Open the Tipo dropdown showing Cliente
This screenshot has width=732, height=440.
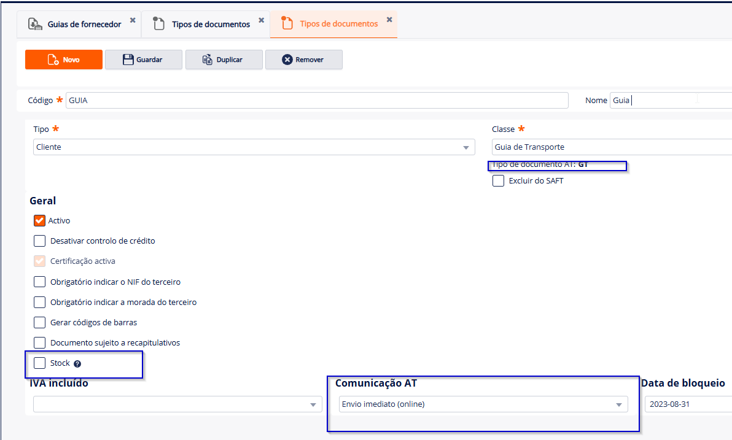click(254, 147)
